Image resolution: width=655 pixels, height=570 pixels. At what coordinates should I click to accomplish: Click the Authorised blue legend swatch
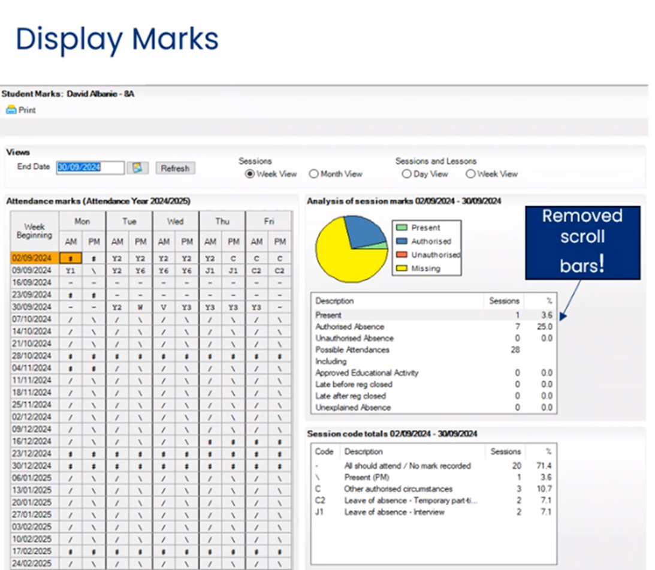[x=402, y=242]
